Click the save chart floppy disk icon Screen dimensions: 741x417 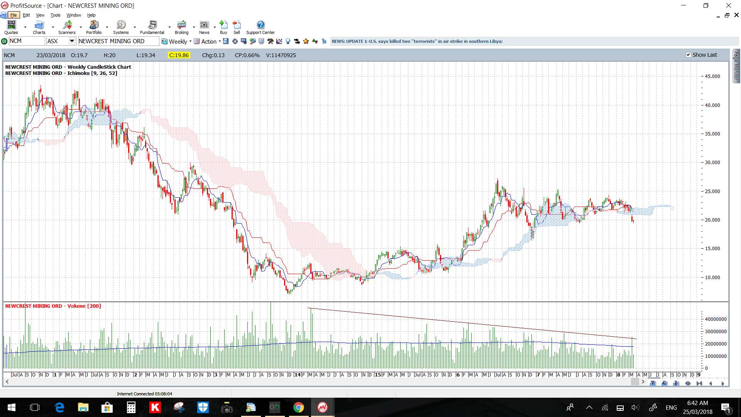pyautogui.click(x=225, y=41)
